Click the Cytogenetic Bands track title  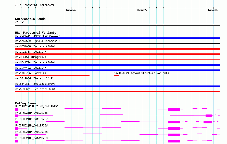[30, 19]
